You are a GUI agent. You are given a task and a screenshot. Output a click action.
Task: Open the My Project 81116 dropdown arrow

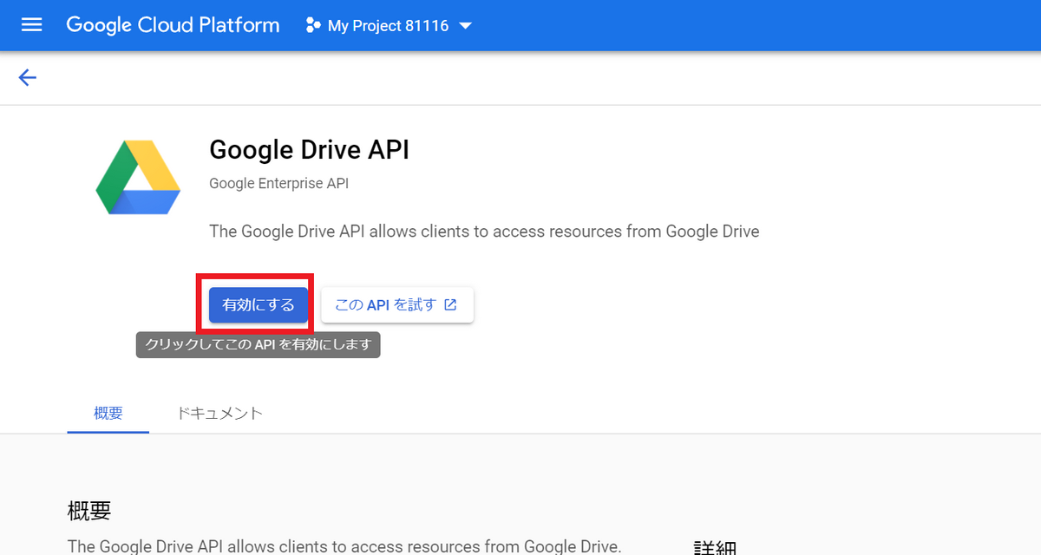coord(465,26)
